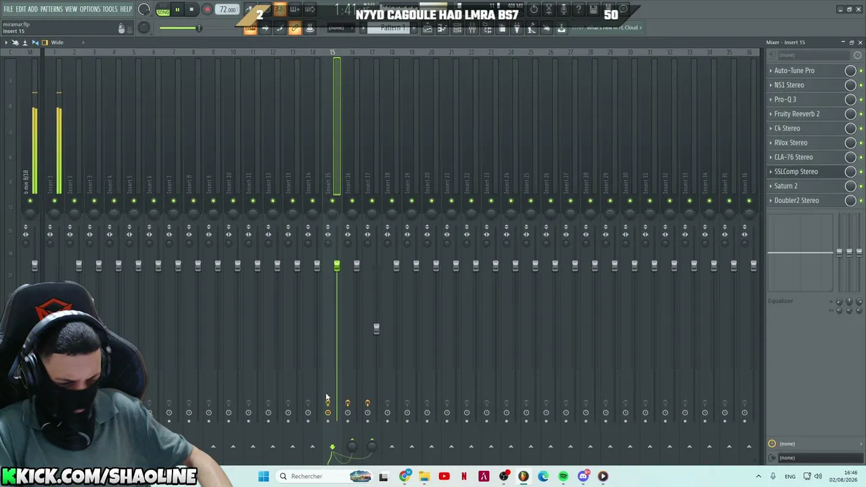
Task: Open the OPTIONS menu
Action: 90,9
